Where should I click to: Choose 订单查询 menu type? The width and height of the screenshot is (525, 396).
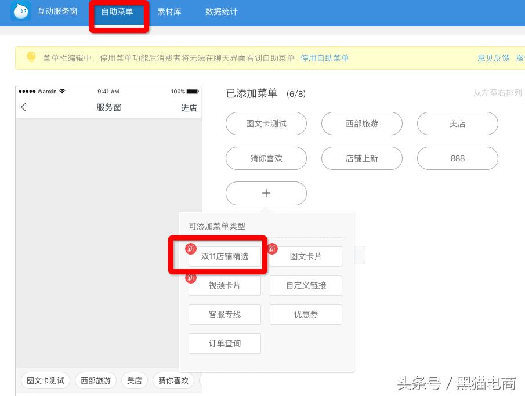coord(225,343)
